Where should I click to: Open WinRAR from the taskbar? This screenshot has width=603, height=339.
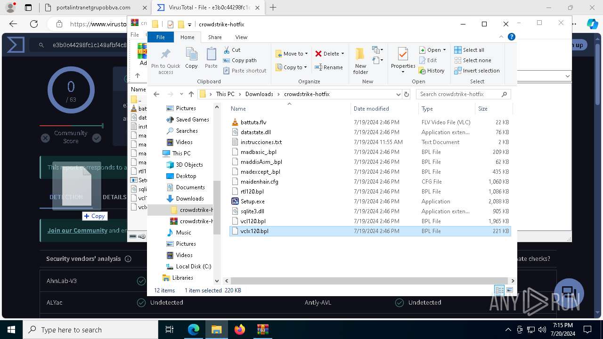point(262,330)
